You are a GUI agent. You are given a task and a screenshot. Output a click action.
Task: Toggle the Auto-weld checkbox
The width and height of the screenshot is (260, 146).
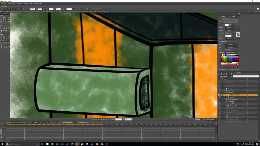[x=73, y=9]
